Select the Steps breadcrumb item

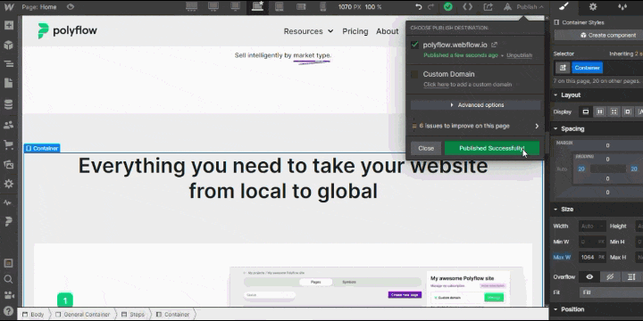tap(133, 315)
